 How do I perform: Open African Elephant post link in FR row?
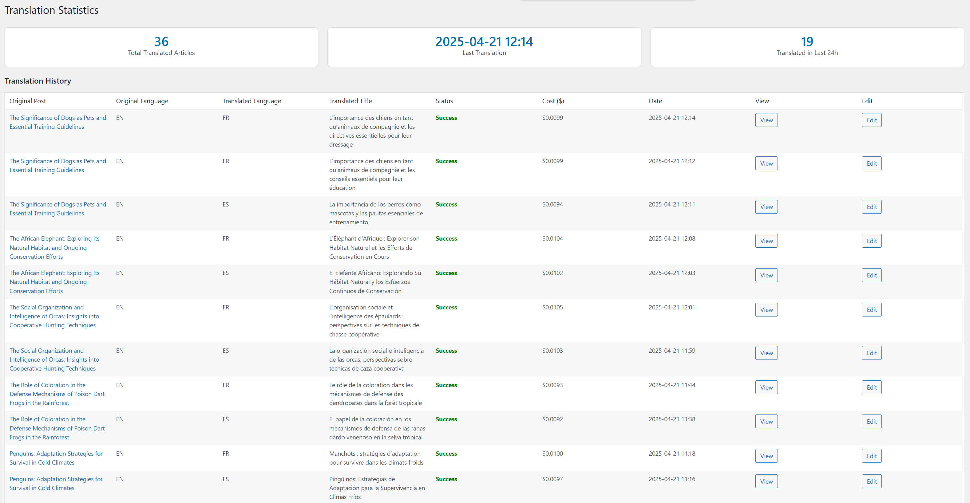point(55,248)
